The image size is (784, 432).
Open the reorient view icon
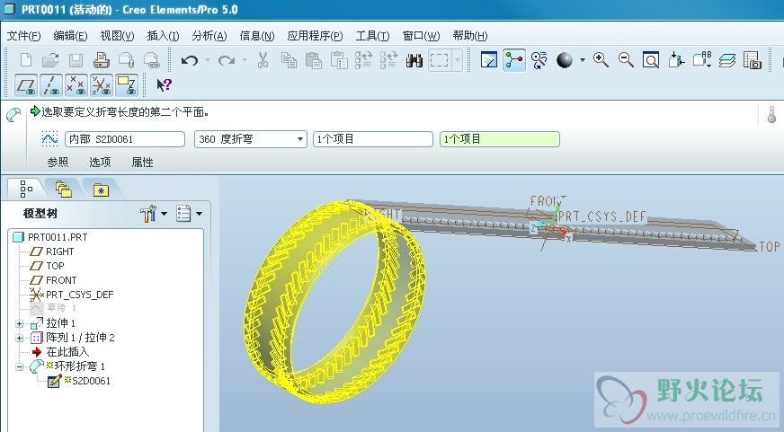[676, 60]
